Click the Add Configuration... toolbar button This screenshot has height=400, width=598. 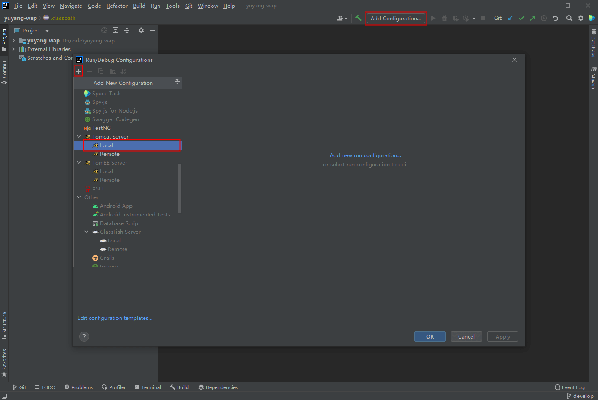coord(396,18)
